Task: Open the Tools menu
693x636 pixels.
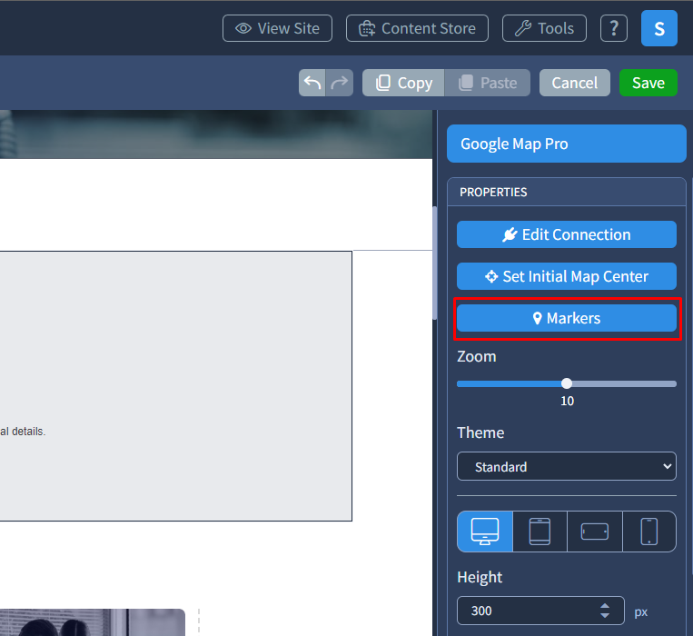Action: coord(544,28)
